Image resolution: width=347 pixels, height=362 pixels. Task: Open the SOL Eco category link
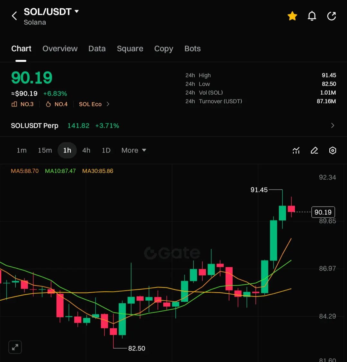point(90,104)
